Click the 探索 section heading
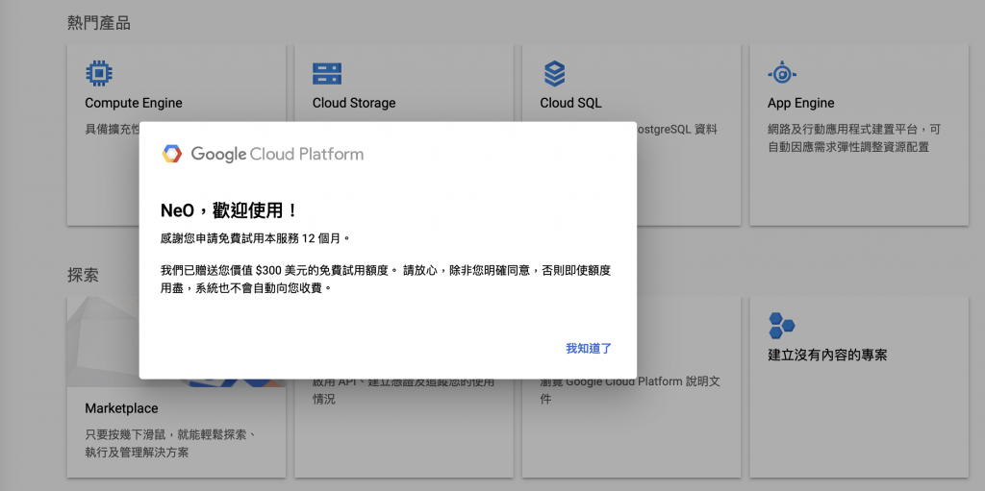The height and width of the screenshot is (491, 985). point(83,275)
